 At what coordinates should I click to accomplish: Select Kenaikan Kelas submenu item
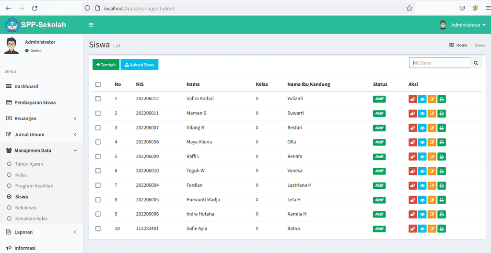(31, 218)
